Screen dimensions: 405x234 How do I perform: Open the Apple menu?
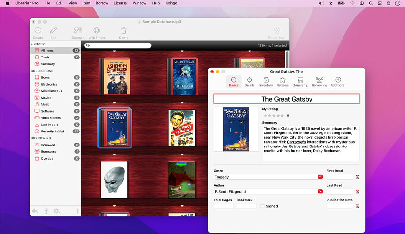[x=7, y=3]
